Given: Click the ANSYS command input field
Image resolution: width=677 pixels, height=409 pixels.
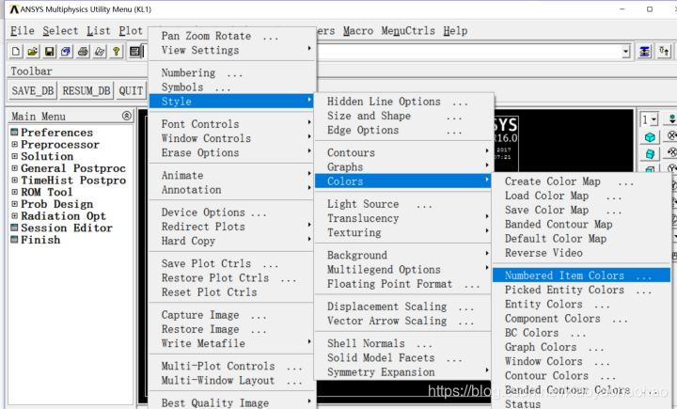Looking at the screenshot, I should click(470, 52).
